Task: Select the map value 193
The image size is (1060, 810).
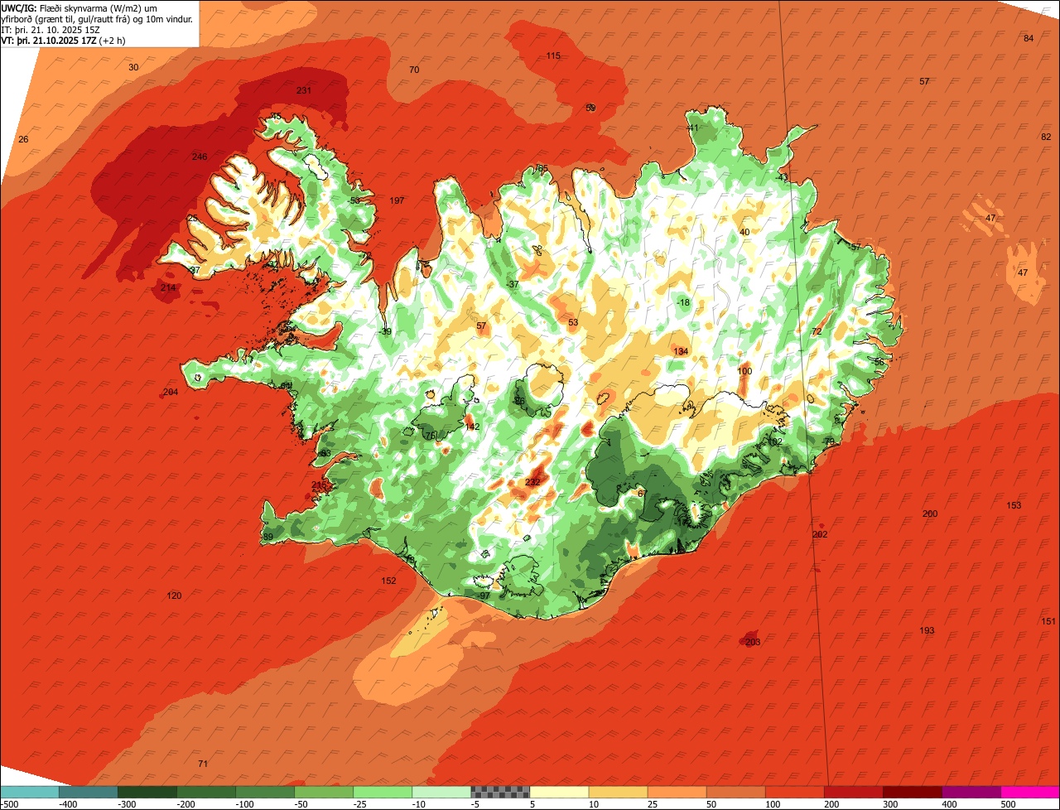Action: (927, 630)
